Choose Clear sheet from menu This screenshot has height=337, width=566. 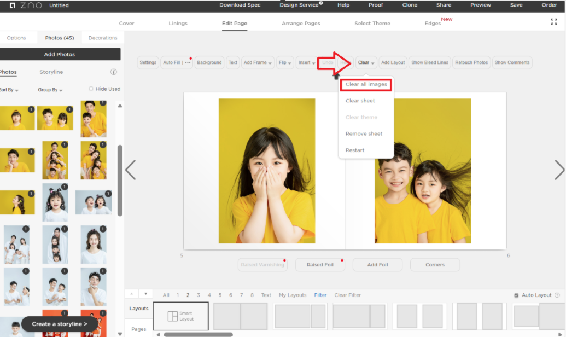point(360,101)
